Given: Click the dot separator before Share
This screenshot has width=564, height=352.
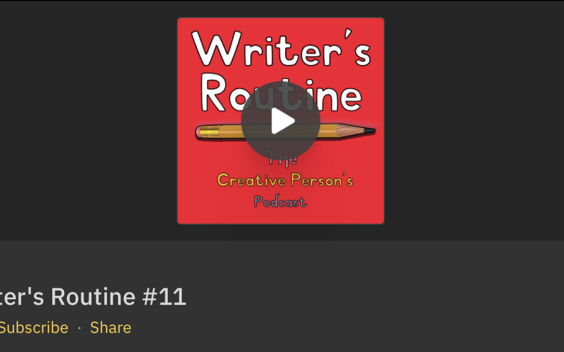Looking at the screenshot, I should coord(79,328).
